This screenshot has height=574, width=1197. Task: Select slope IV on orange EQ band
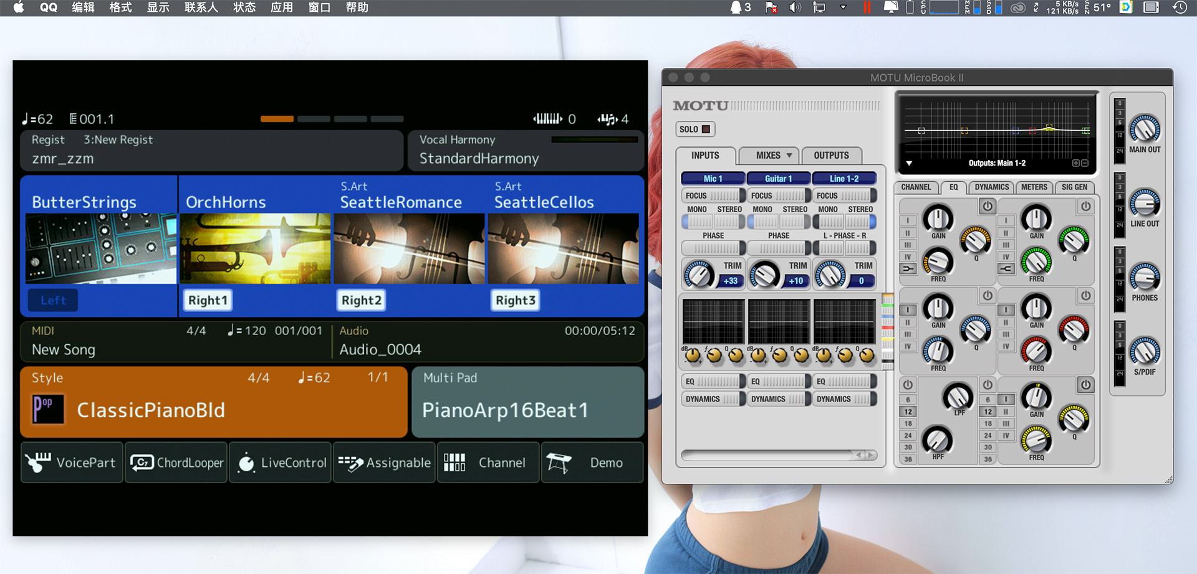tap(908, 256)
